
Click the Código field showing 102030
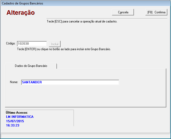pyautogui.click(x=32, y=44)
